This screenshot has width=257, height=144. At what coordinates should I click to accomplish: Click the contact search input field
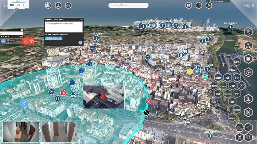tap(12, 33)
